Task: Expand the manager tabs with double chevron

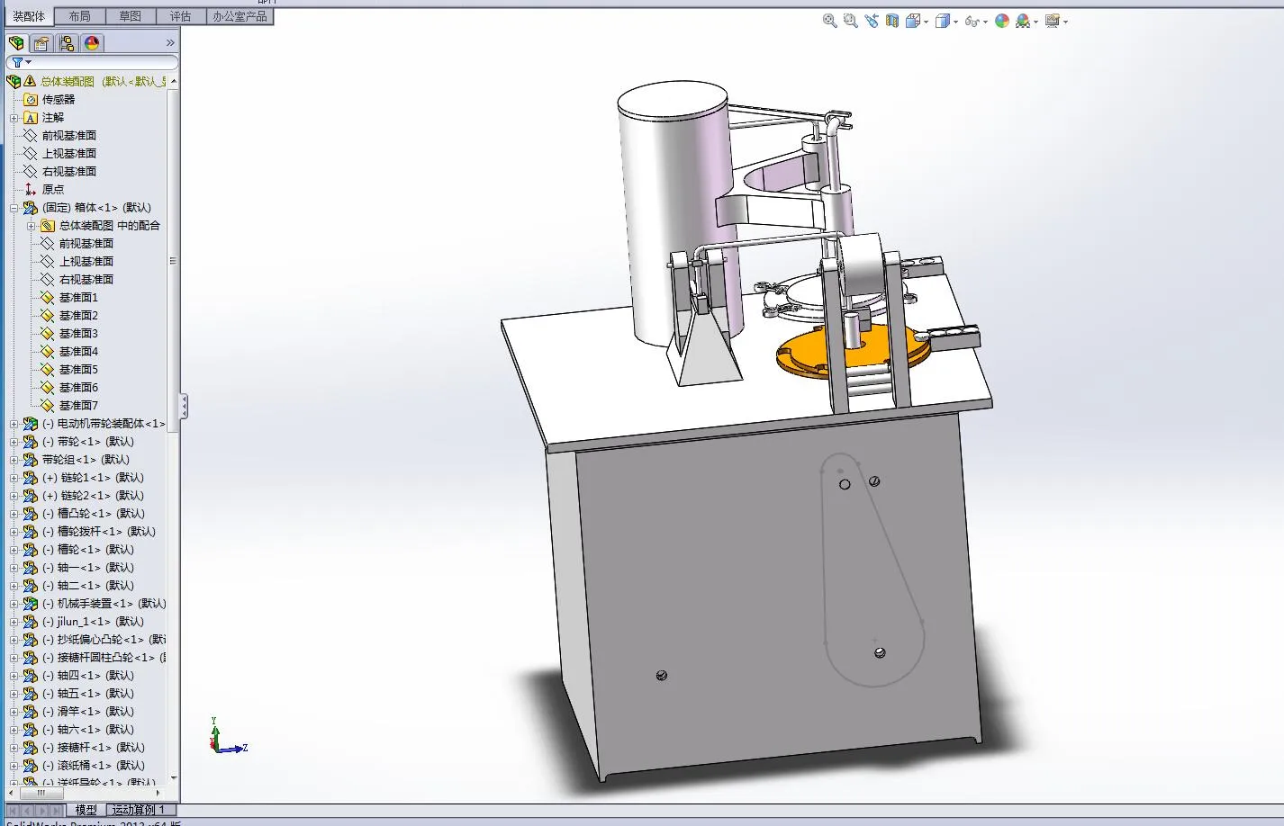Action: (170, 43)
